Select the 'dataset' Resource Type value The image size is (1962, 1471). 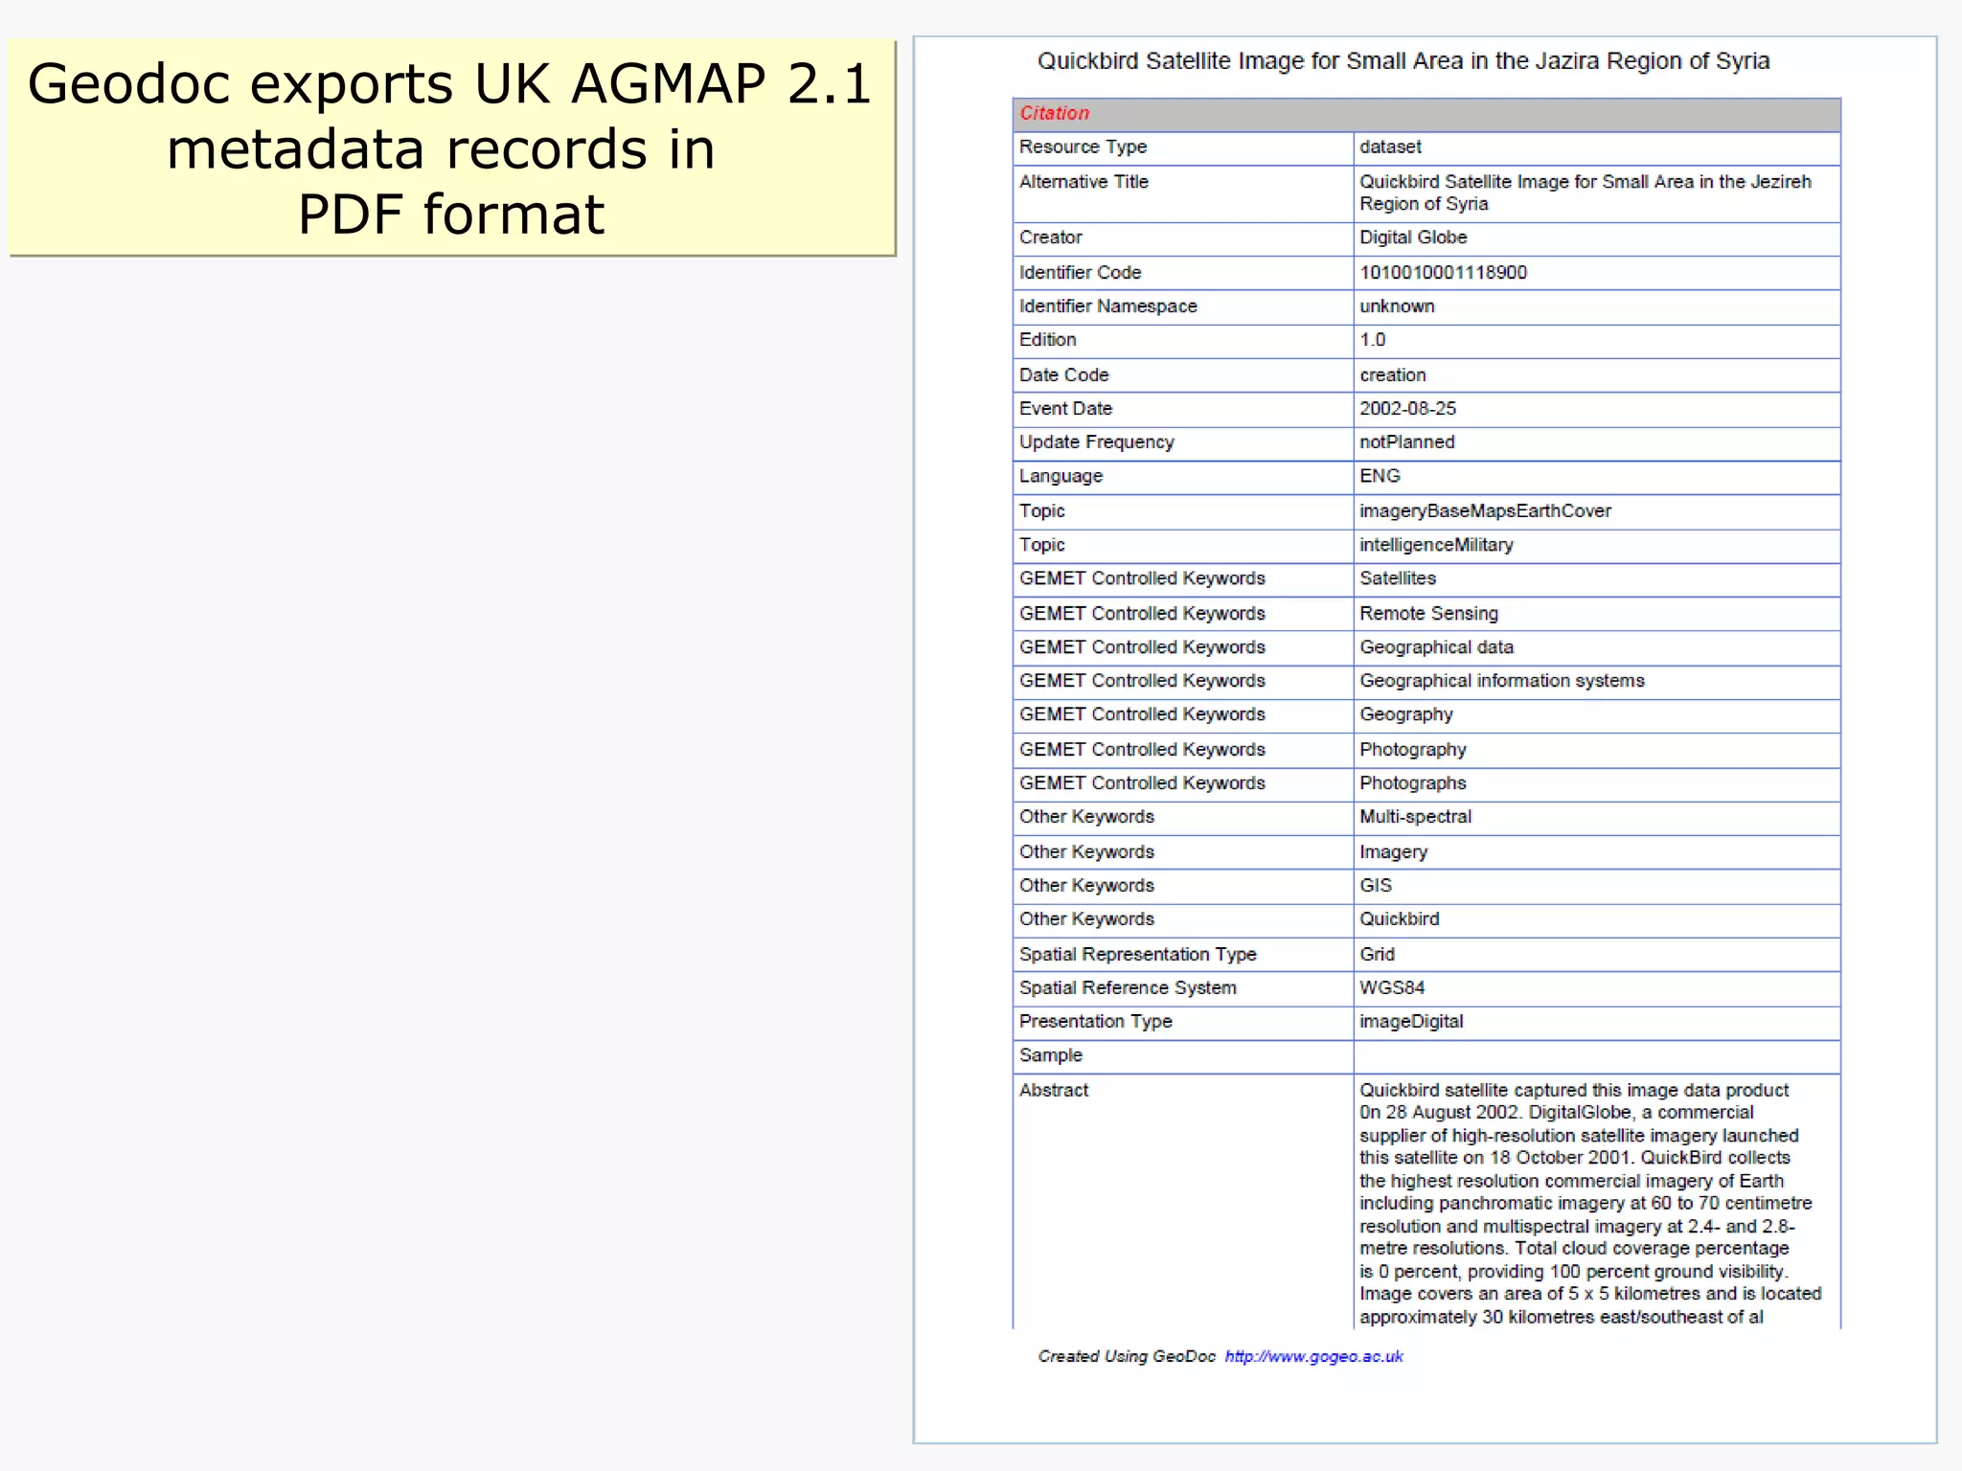click(x=1390, y=147)
